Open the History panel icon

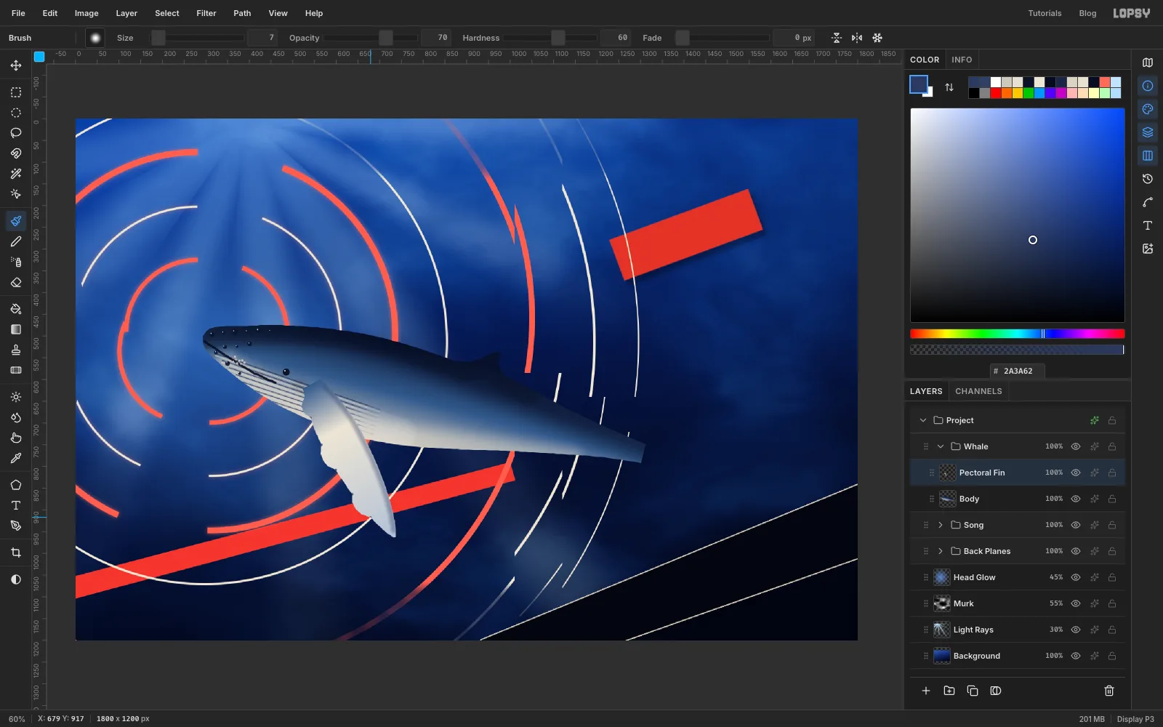point(1148,179)
